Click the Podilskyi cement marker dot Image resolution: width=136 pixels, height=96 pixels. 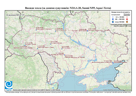38,49
